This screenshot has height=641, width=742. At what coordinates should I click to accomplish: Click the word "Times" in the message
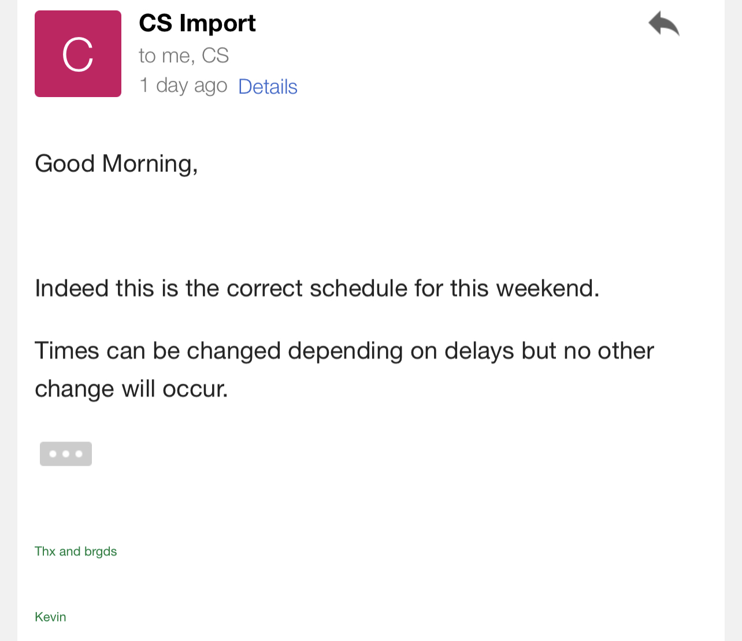[x=61, y=351]
